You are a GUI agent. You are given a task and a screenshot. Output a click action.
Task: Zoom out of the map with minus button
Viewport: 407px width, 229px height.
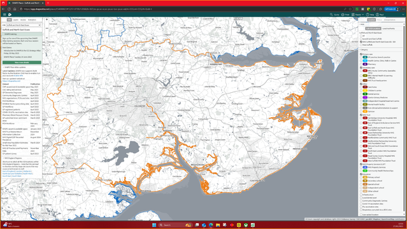(x=46, y=38)
